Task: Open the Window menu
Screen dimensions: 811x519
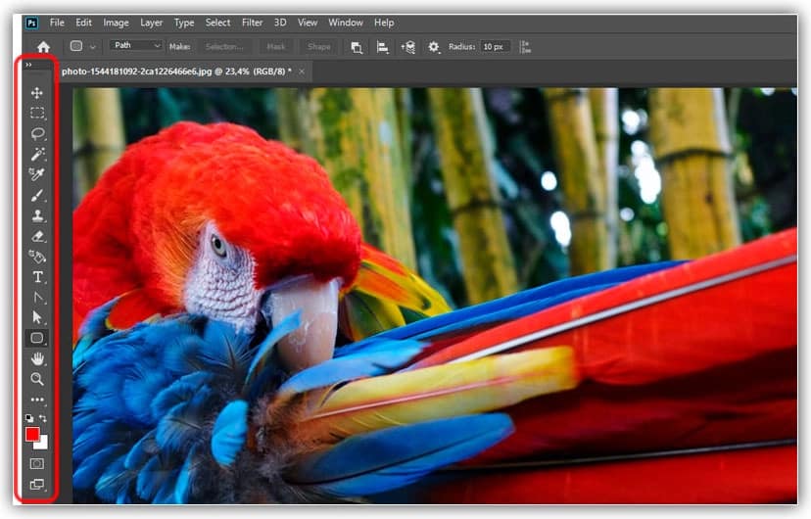Action: coord(346,23)
